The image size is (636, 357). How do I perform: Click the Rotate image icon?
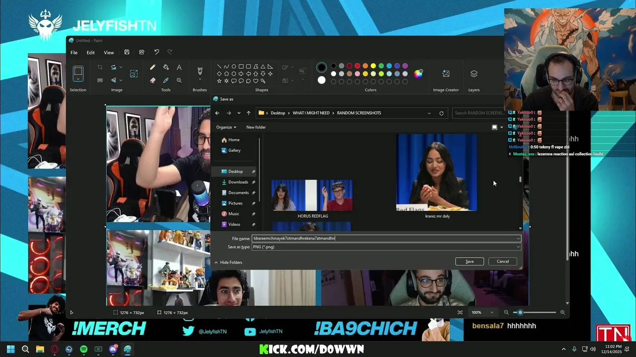point(113,67)
